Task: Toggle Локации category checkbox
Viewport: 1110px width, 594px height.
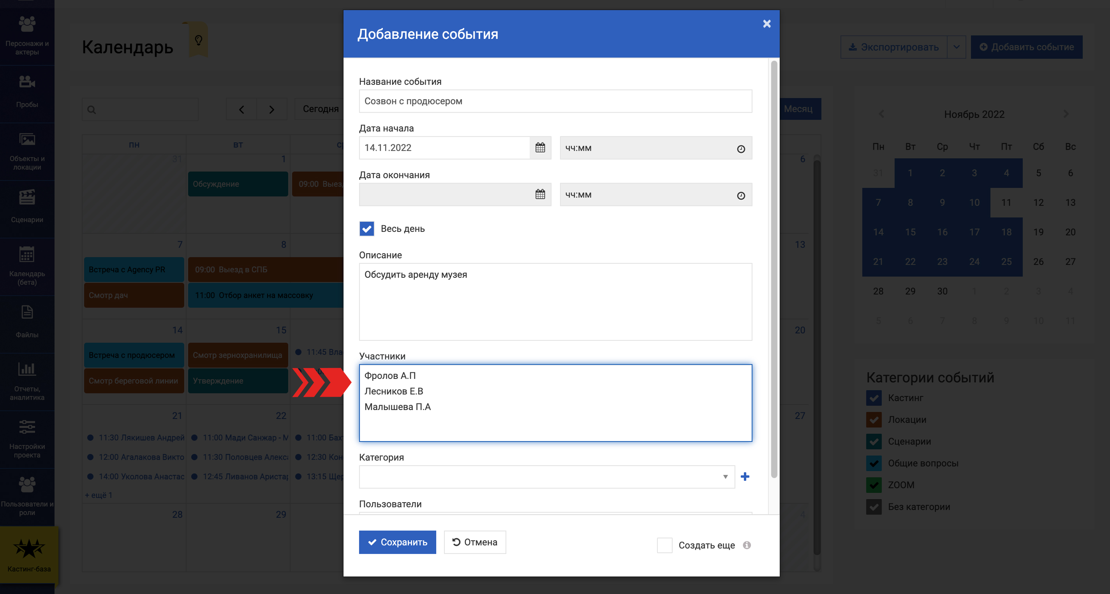Action: click(874, 420)
